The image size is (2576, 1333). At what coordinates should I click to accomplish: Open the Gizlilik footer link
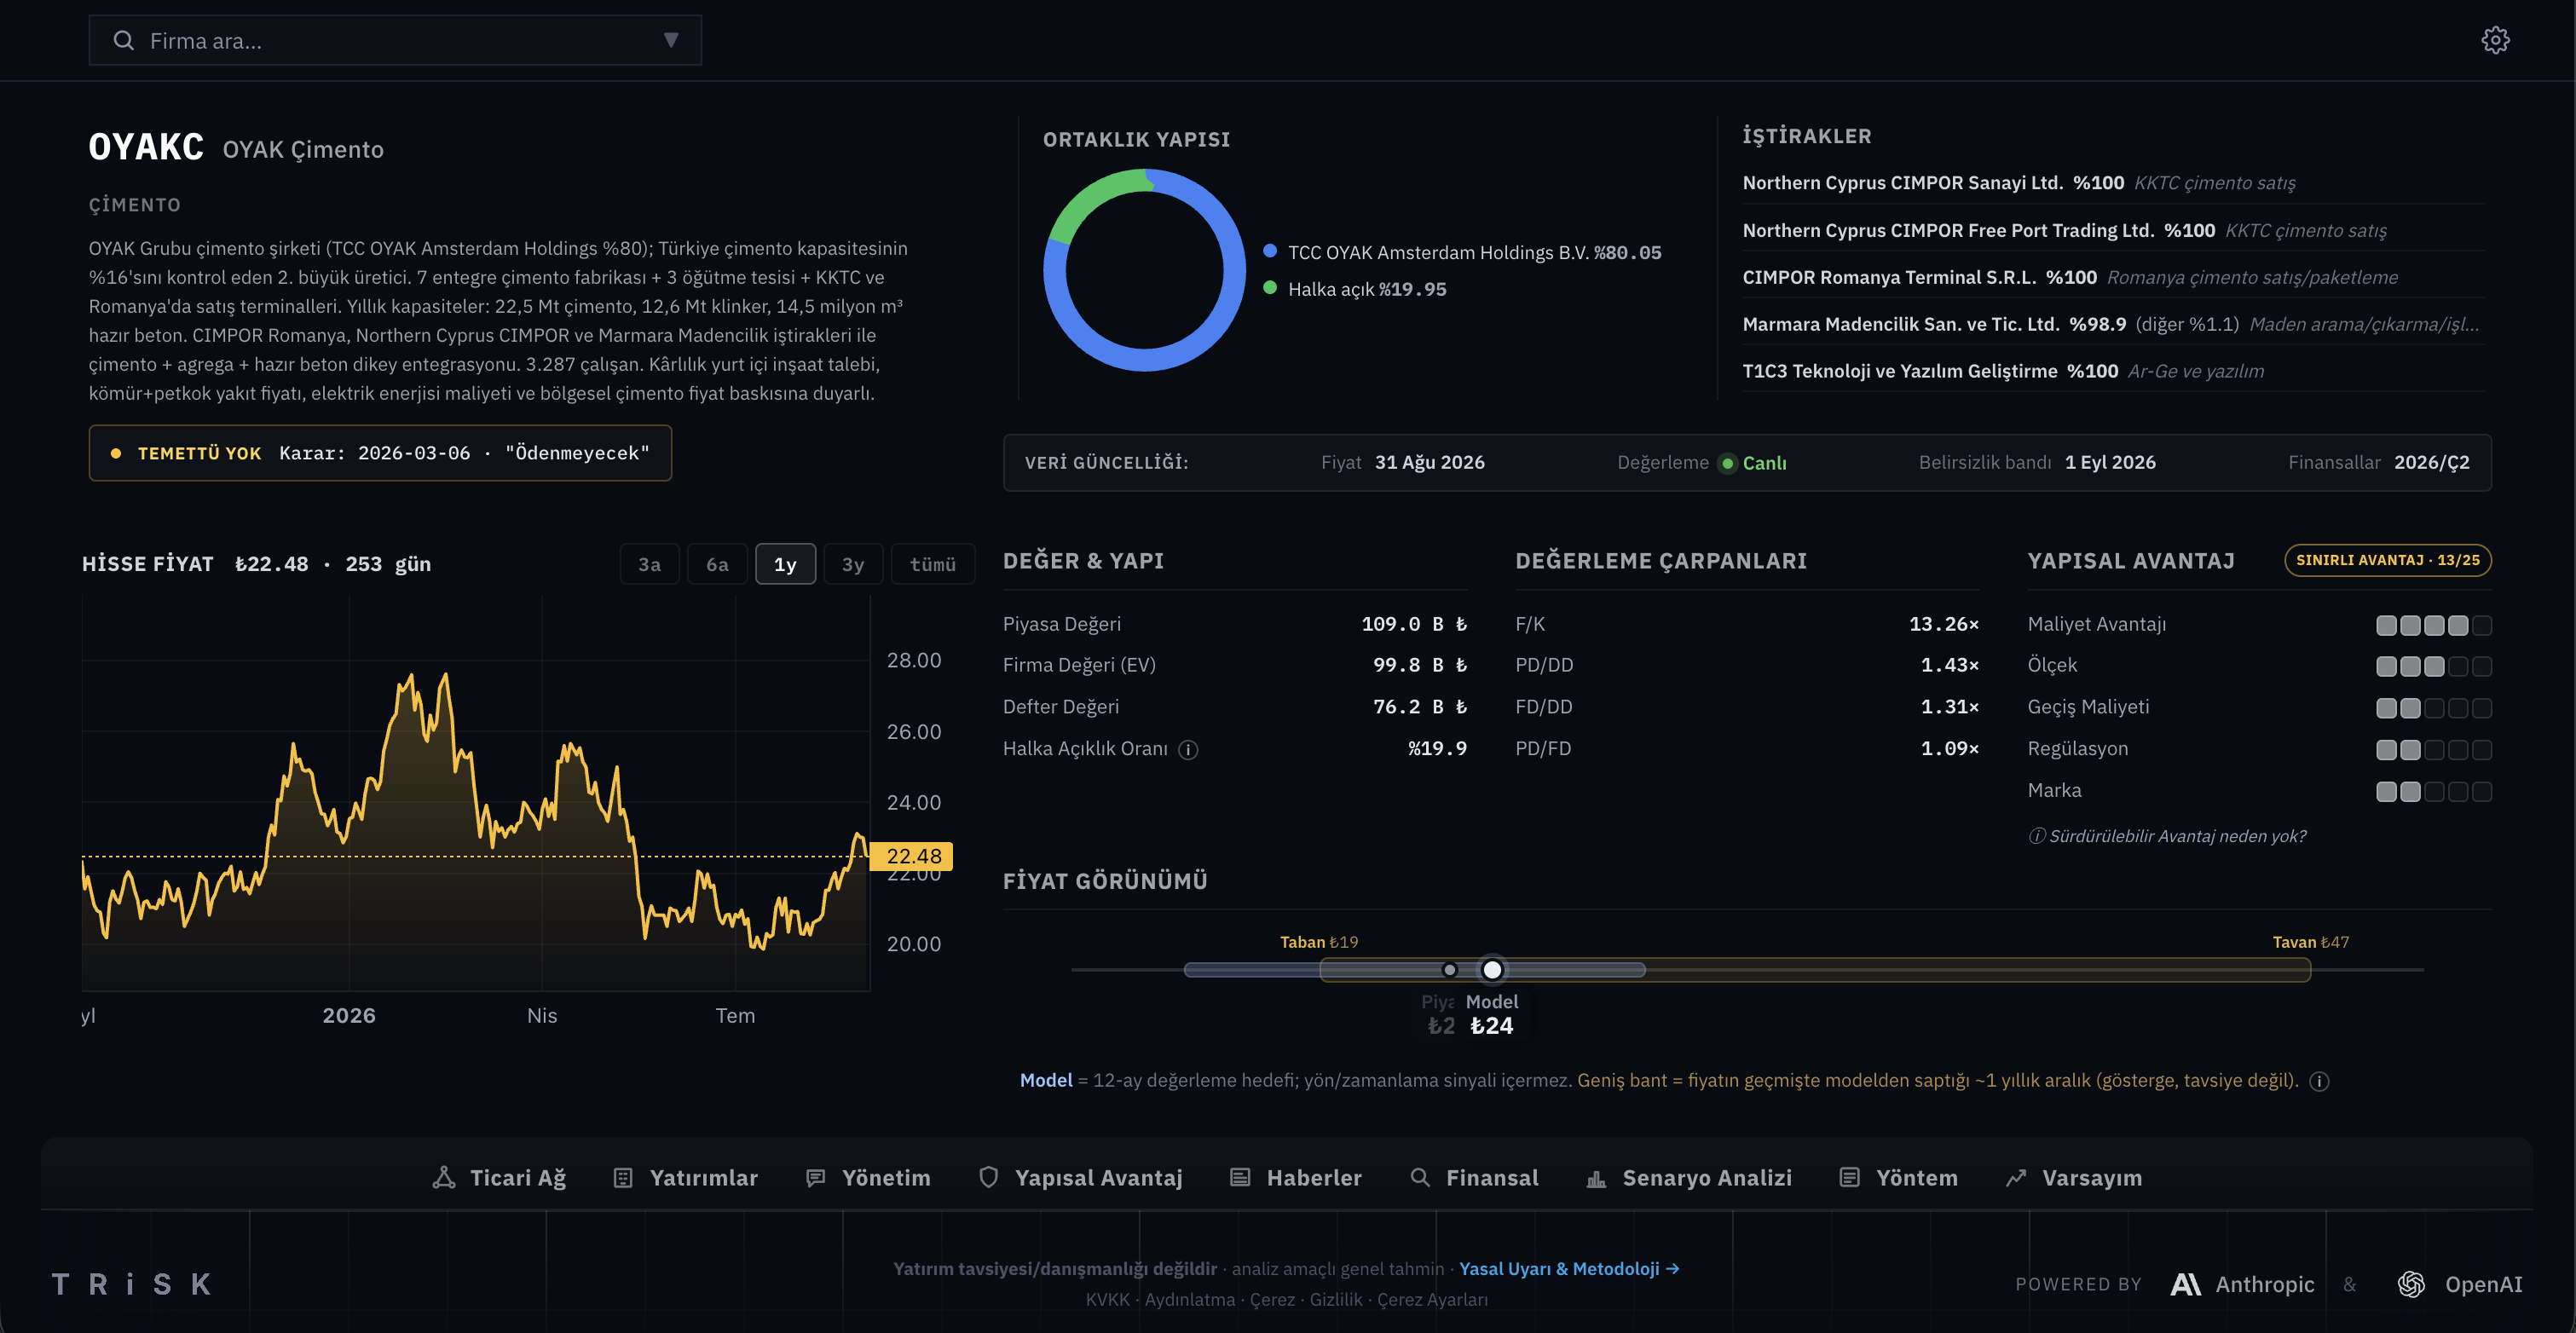click(1336, 1299)
